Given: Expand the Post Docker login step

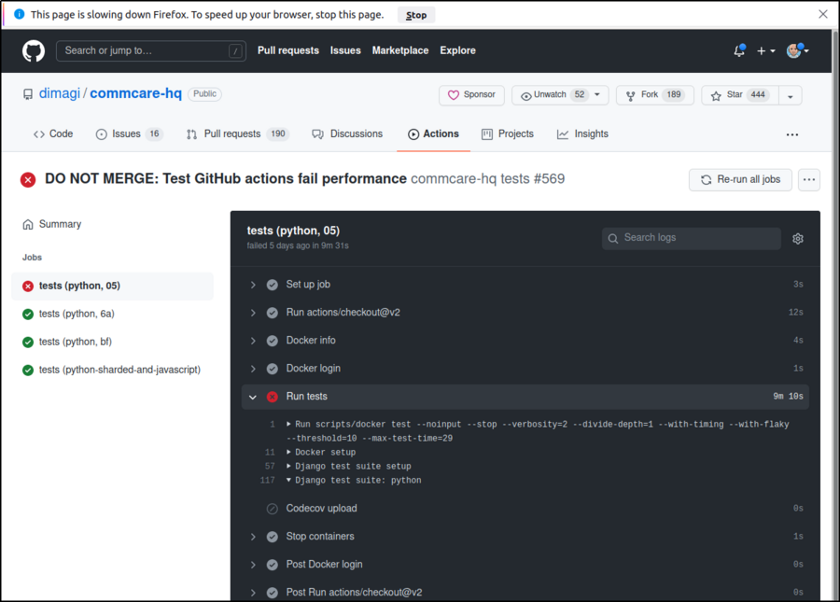Looking at the screenshot, I should click(253, 565).
